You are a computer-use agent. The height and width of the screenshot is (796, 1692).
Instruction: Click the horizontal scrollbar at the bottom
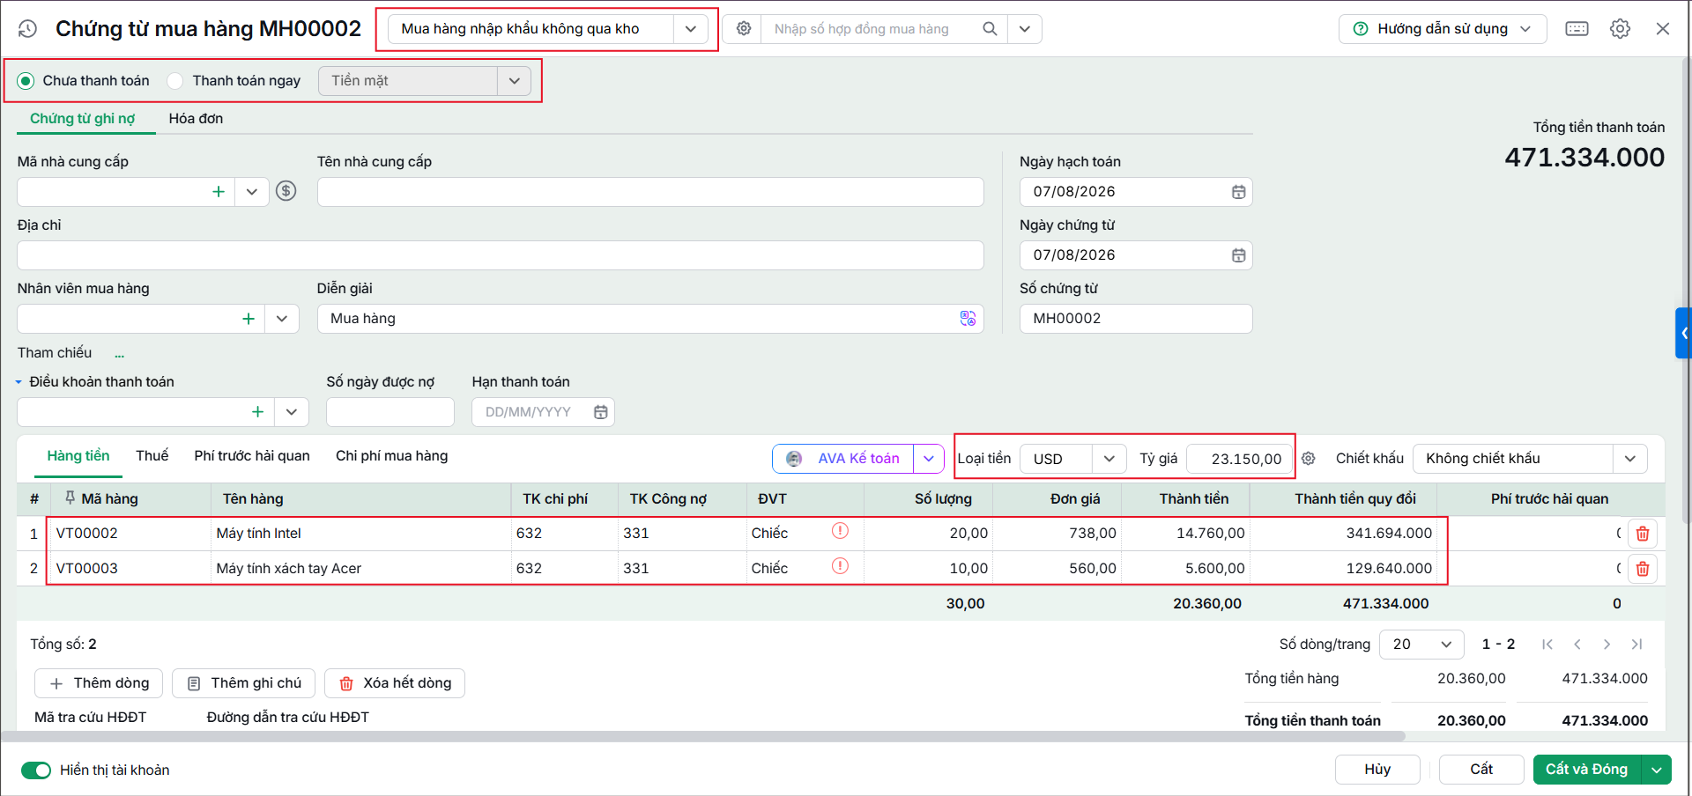[703, 736]
